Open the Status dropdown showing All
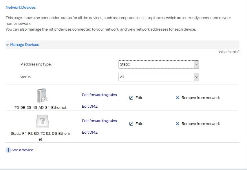The width and height of the screenshot is (247, 170). (158, 77)
